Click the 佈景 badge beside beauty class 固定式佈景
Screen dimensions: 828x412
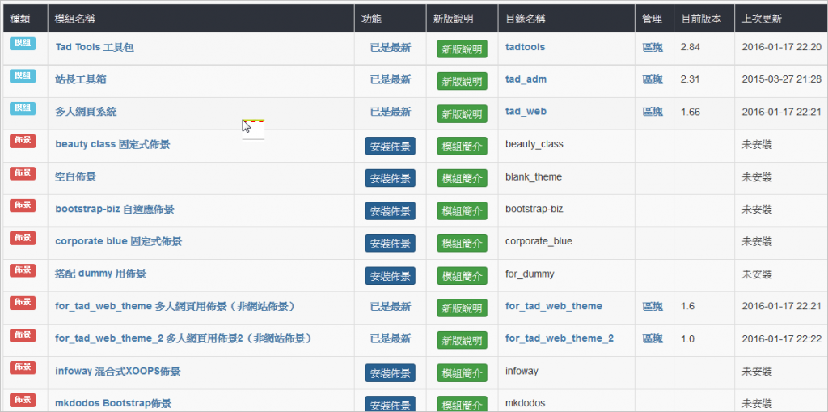click(22, 141)
